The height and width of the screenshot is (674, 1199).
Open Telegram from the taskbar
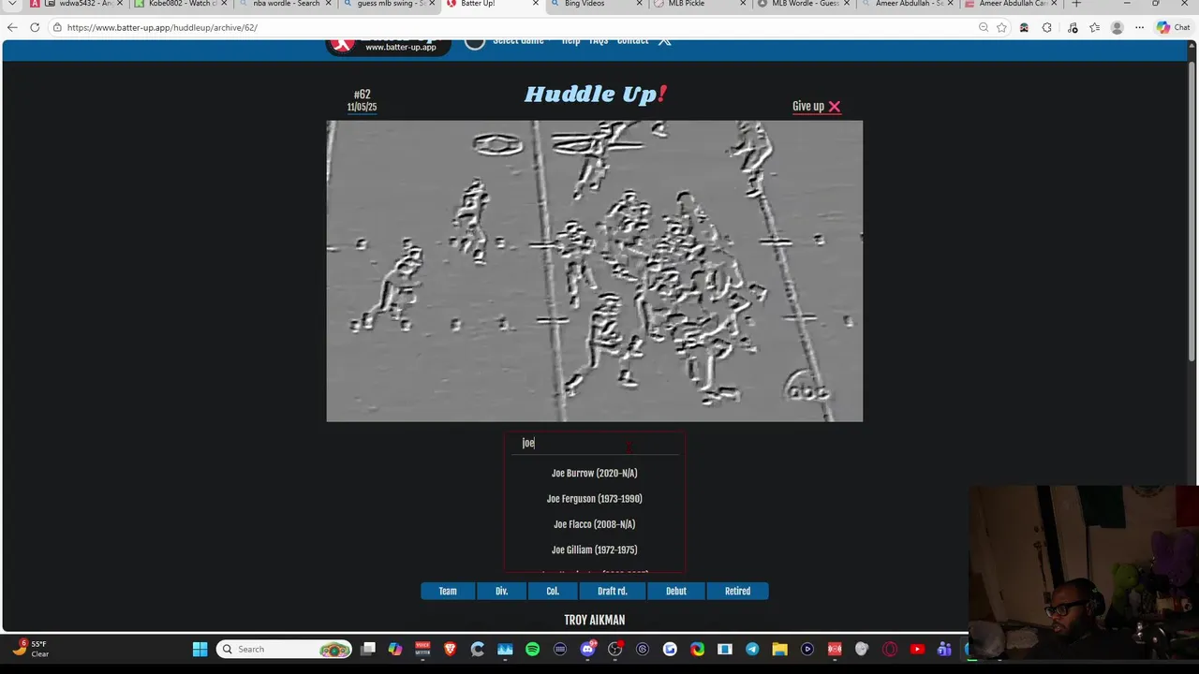(x=752, y=649)
